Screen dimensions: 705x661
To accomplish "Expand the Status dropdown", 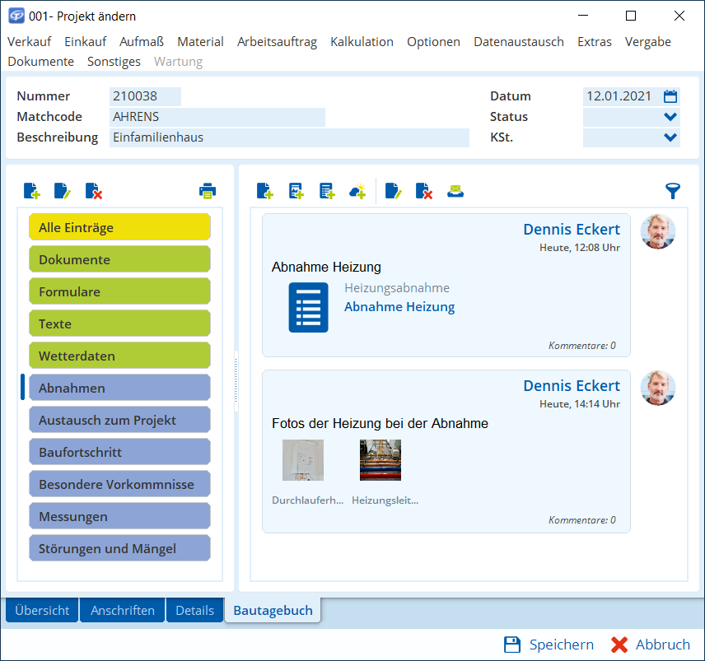I will [x=670, y=117].
